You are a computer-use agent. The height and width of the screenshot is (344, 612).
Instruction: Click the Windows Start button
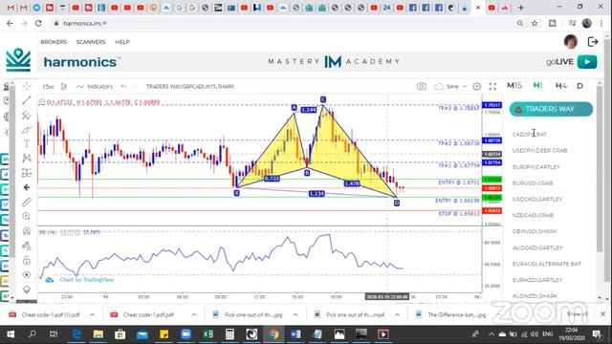pos(11,333)
